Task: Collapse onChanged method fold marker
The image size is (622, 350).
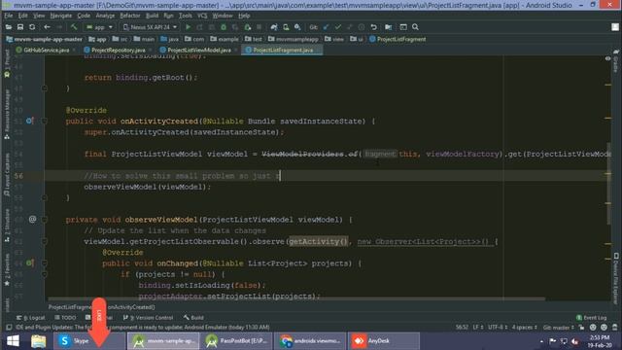Action: (x=45, y=263)
